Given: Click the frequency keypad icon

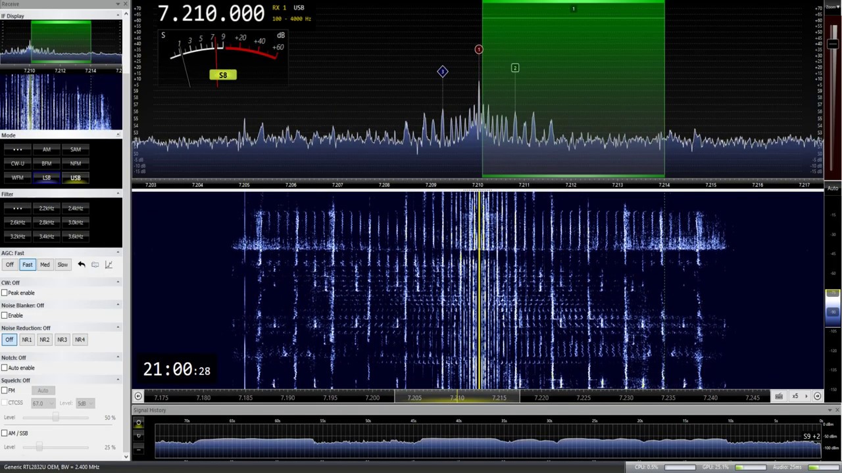Looking at the screenshot, I should tap(779, 396).
